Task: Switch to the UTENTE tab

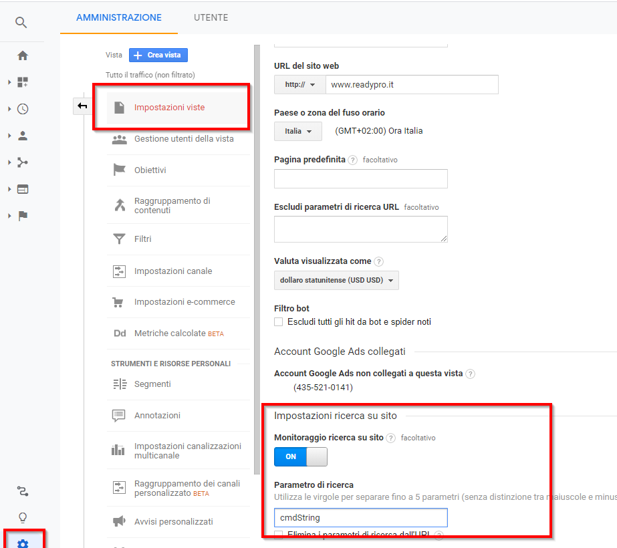Action: click(x=211, y=18)
